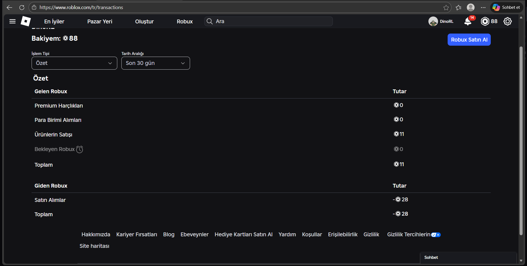Open the Roblox hamburger navigation menu
Image resolution: width=527 pixels, height=266 pixels.
point(12,21)
